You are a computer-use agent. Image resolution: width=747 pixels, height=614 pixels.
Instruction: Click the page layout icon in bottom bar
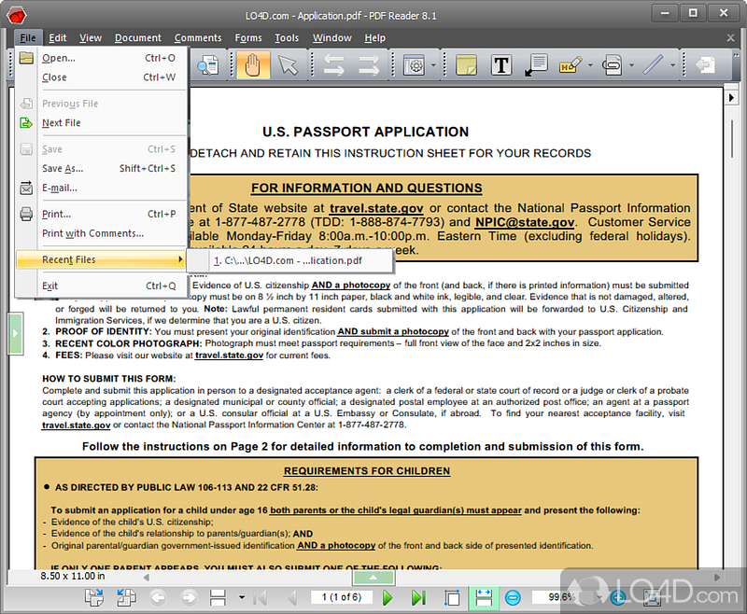click(218, 597)
